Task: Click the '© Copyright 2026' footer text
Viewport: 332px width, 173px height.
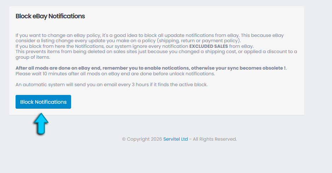Action: click(142, 139)
